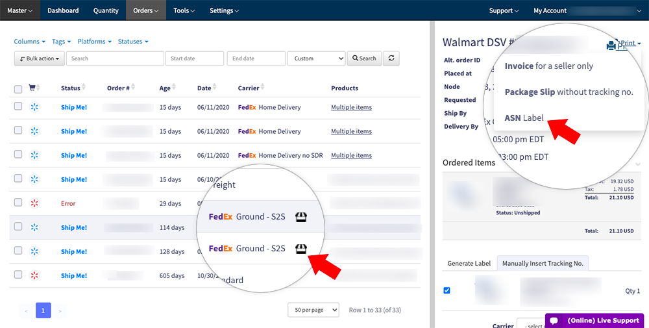Check the 29 days row's neighbor above checkbox for fourth 15 days order
Viewport: 649px width, 328px height.
click(x=18, y=178)
